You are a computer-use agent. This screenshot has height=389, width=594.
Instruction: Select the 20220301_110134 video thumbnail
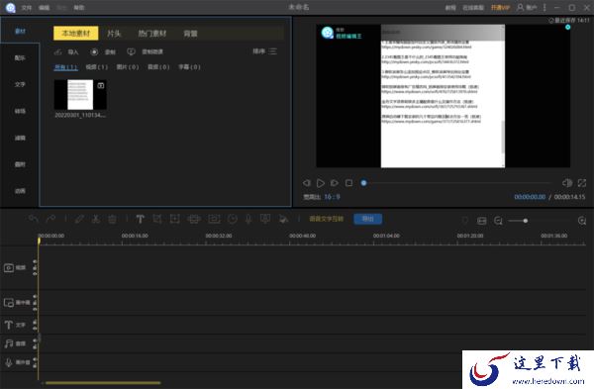(80, 95)
